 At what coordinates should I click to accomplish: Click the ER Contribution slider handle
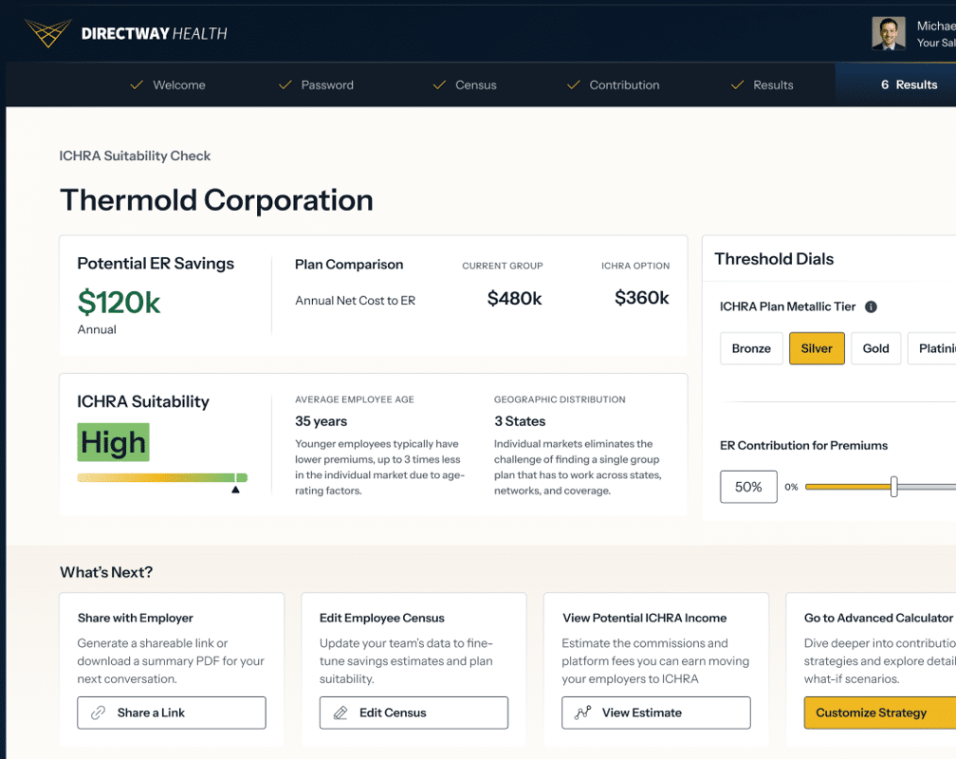pos(893,487)
